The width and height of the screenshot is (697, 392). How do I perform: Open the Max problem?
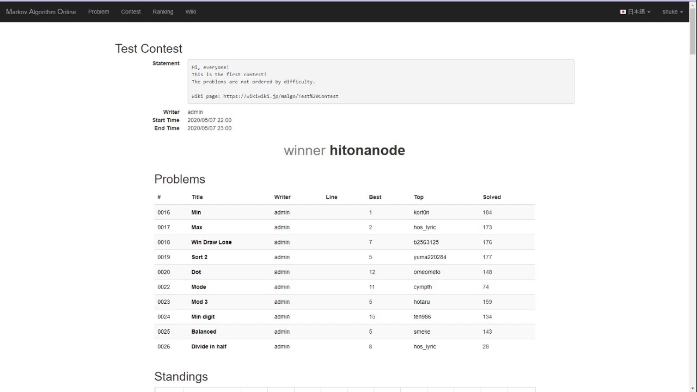coord(197,227)
